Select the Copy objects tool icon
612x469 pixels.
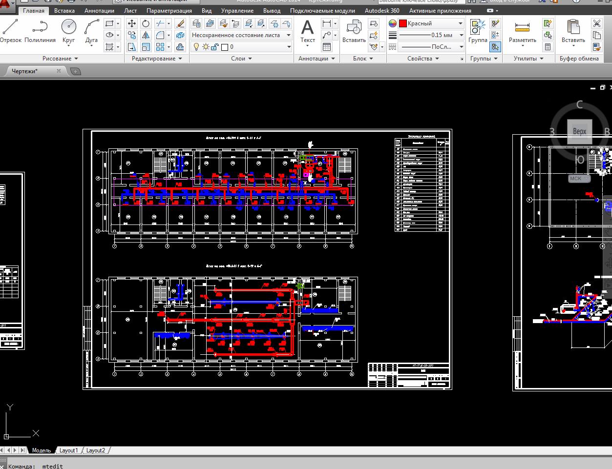[132, 35]
